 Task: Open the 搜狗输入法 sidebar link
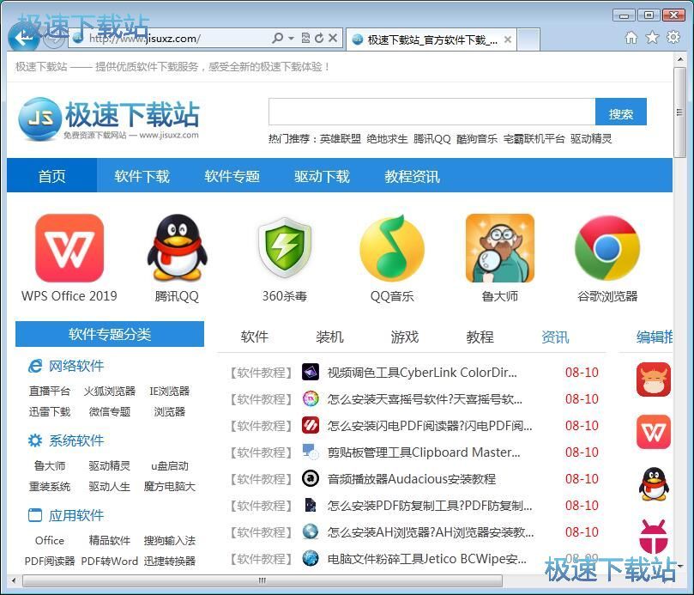(170, 540)
